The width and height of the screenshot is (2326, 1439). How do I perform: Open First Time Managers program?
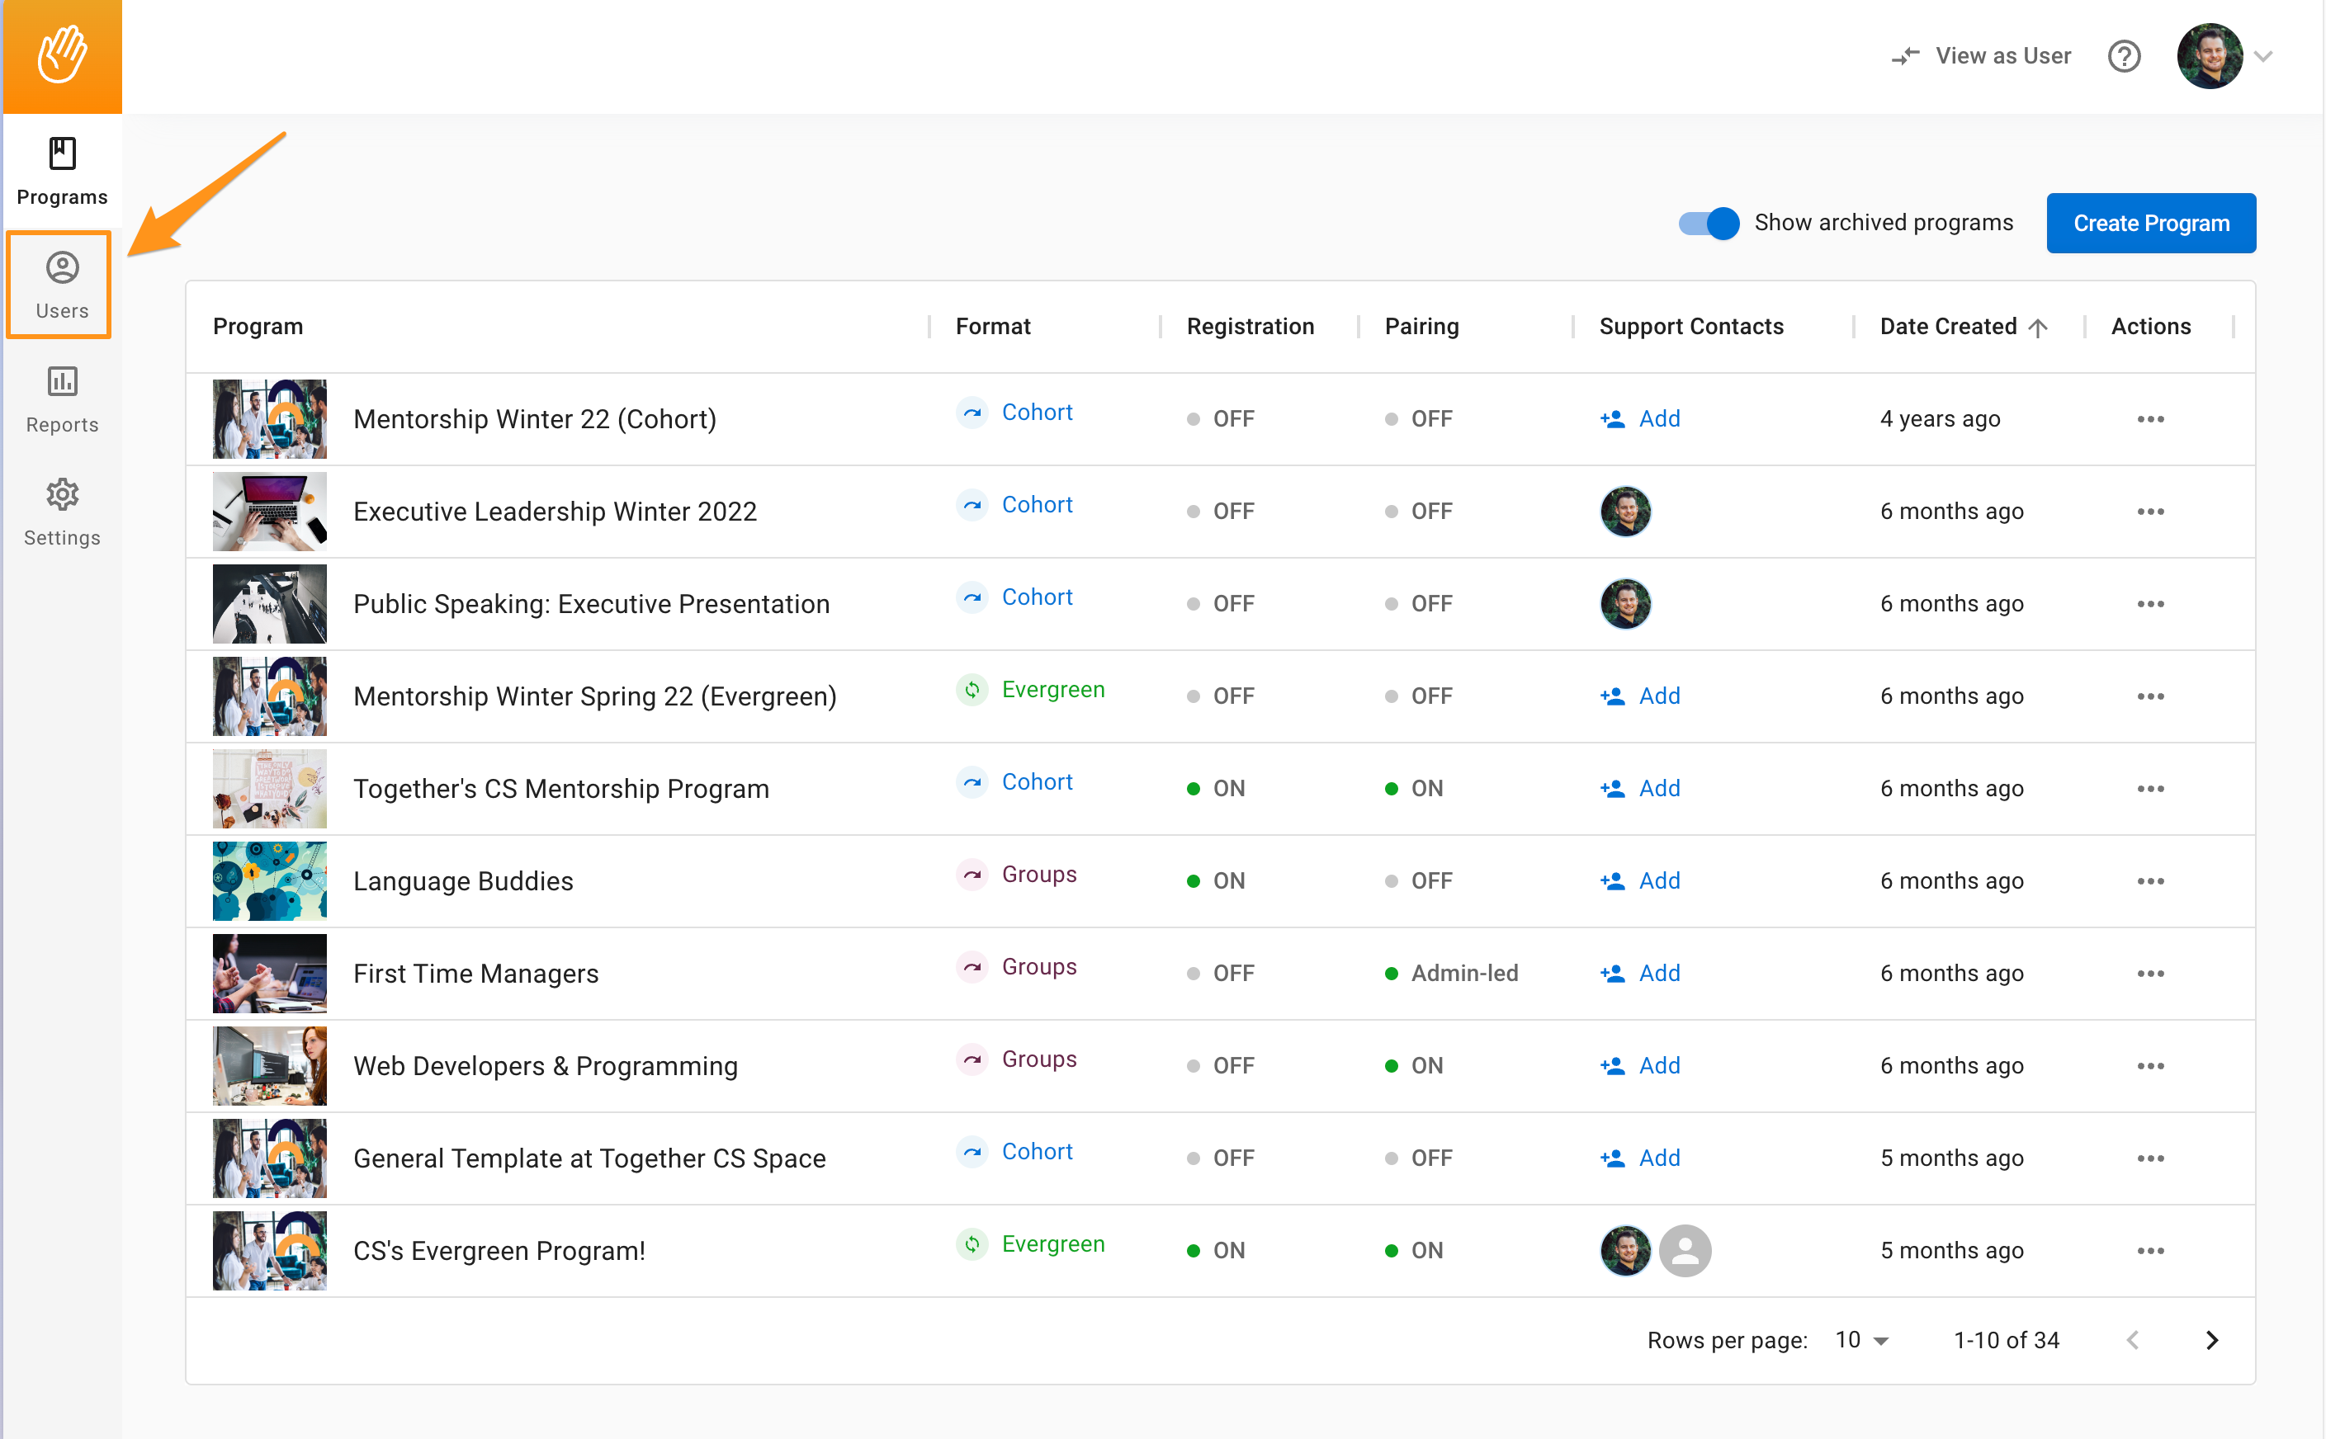coord(475,973)
